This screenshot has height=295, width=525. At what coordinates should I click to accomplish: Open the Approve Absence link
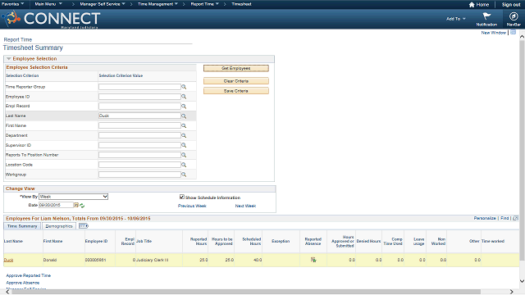click(23, 283)
